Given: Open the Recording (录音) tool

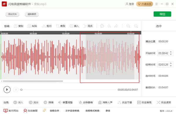Looking at the screenshot, I should pos(108,111).
